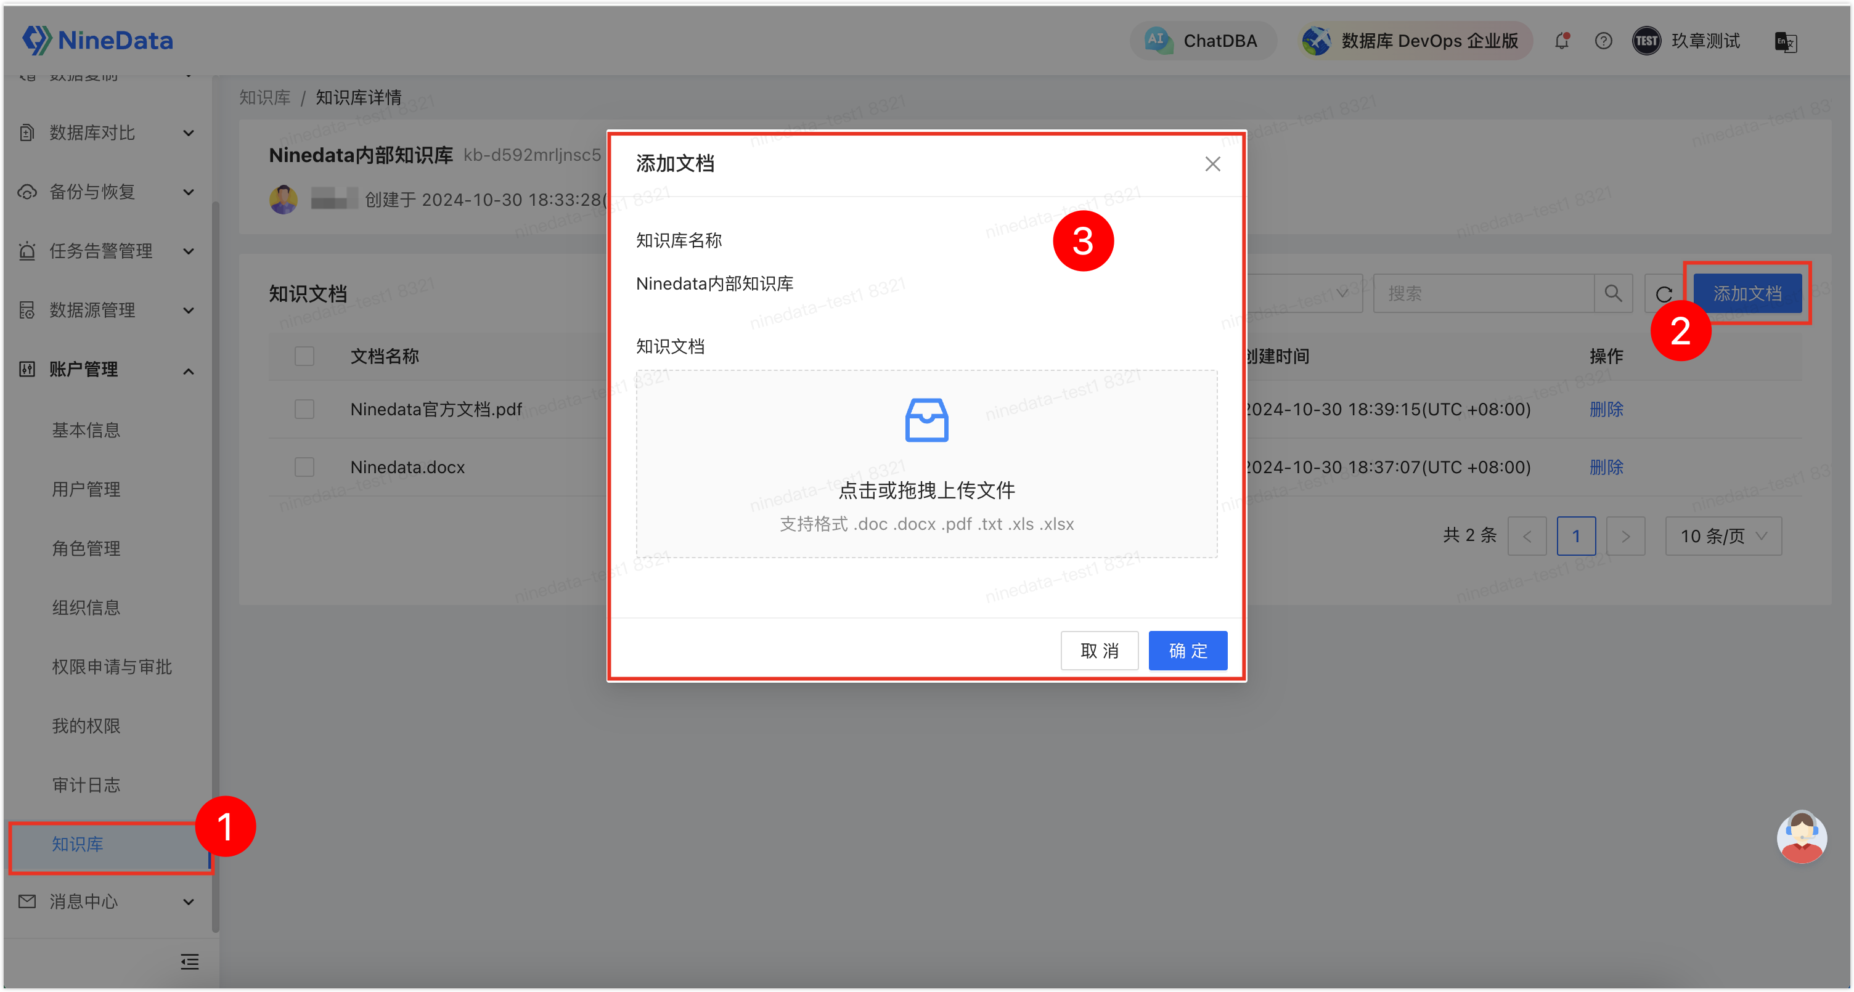Click the 确定 button
Screen dimensions: 1854x992
tap(1187, 650)
